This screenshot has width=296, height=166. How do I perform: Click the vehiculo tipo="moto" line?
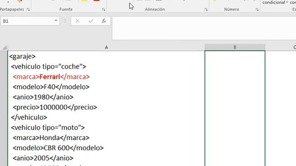click(48, 127)
